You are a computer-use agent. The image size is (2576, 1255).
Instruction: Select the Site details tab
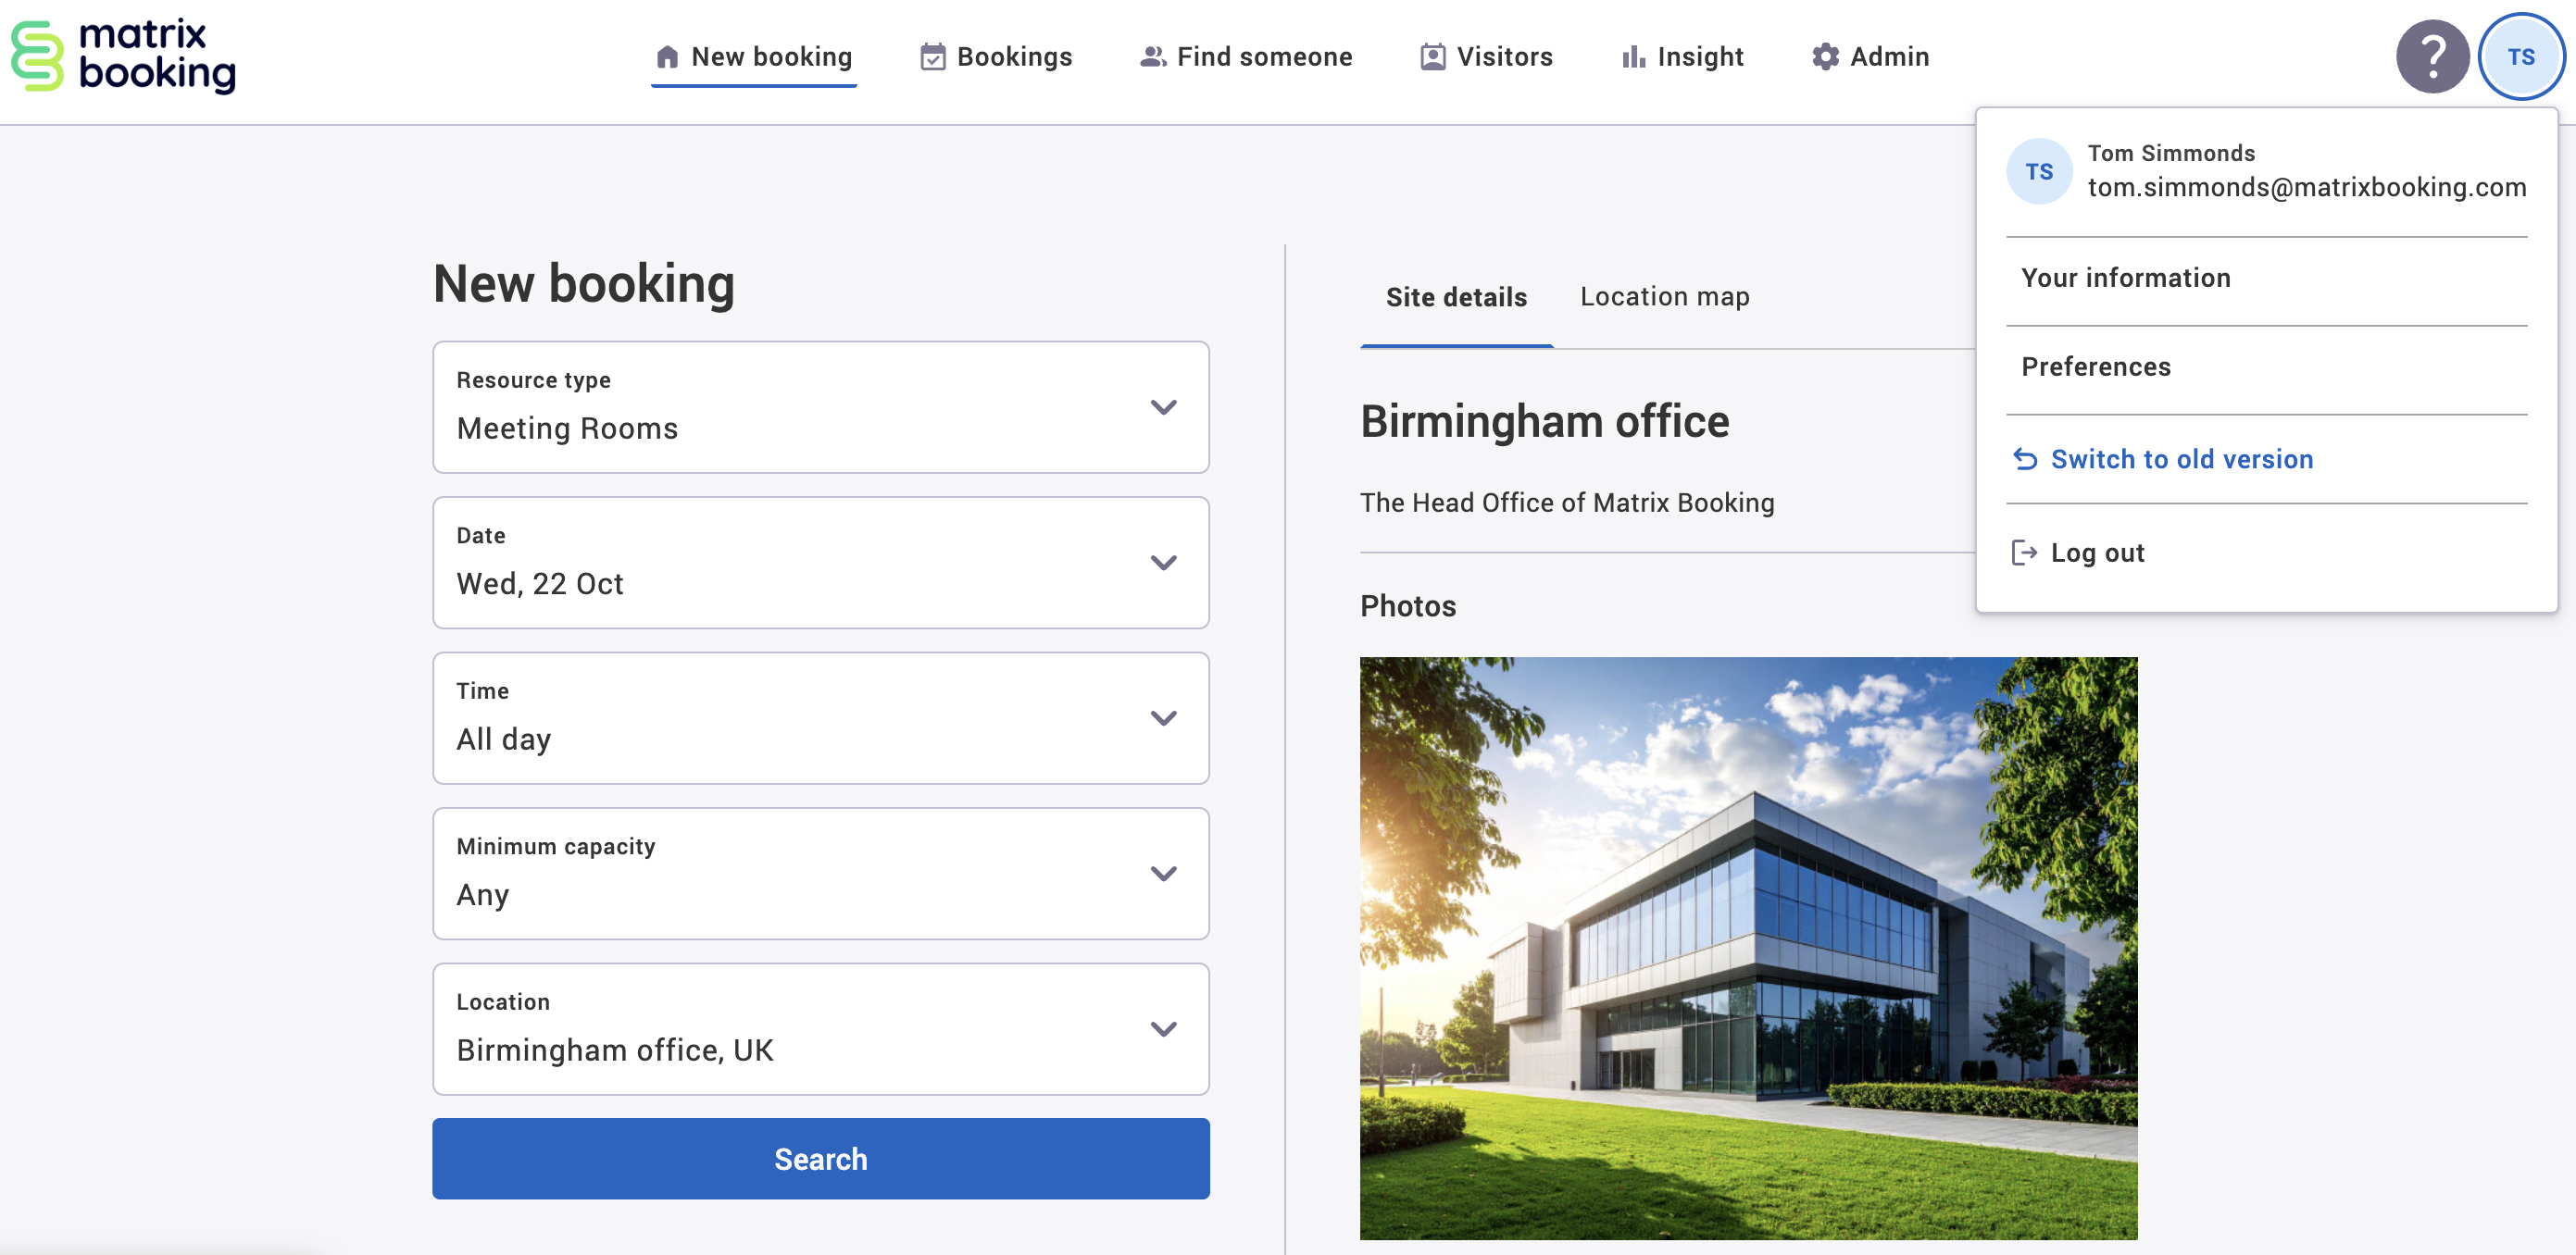(x=1456, y=297)
